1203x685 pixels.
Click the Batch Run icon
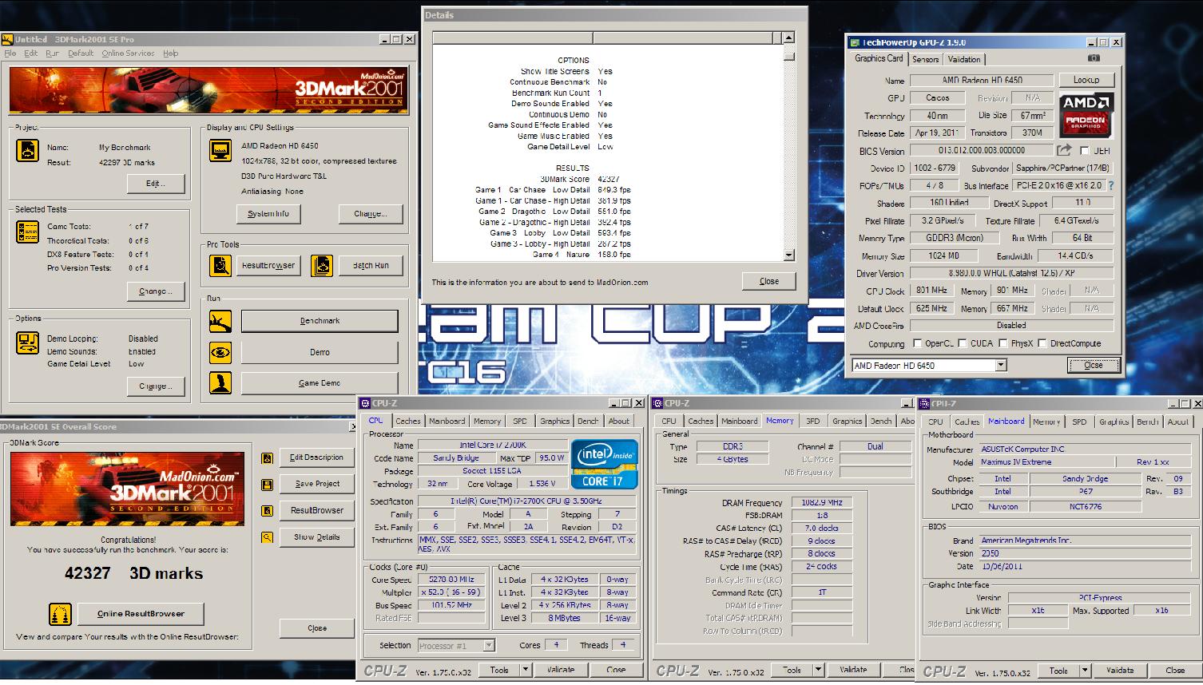coord(322,265)
